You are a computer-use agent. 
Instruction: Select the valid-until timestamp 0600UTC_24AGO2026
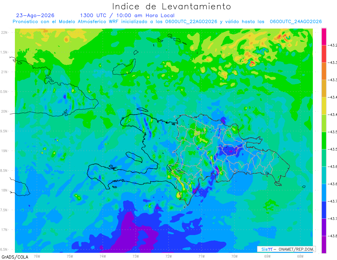point(296,22)
